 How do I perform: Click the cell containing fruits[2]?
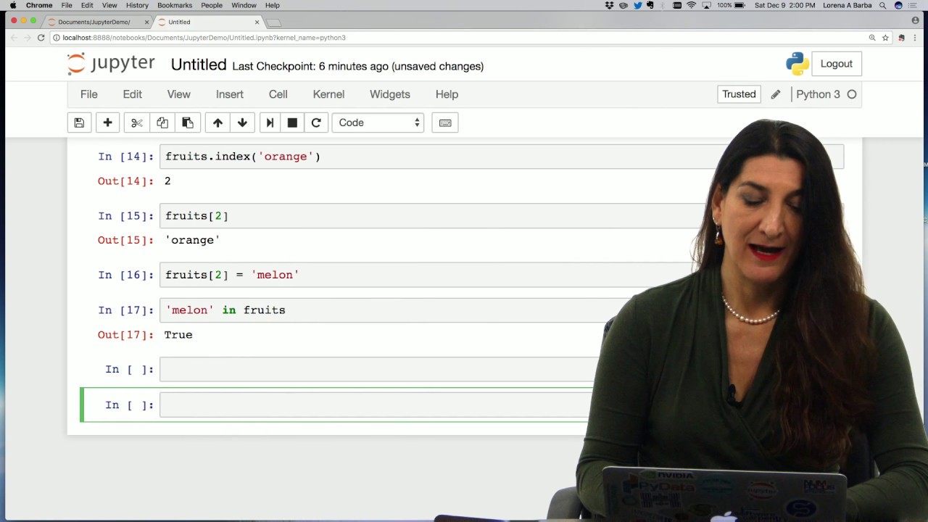[x=432, y=215]
